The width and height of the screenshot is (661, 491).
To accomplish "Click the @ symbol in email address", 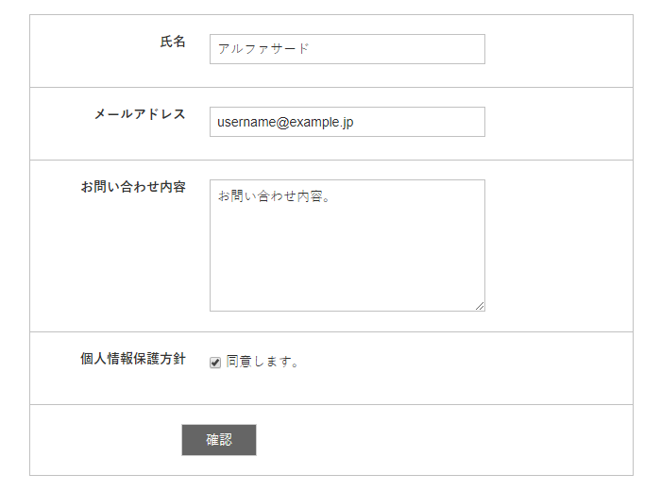I will click(283, 122).
